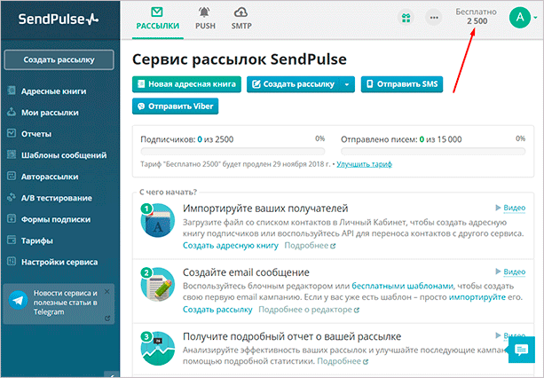
Task: Open the live chat widget
Action: click(x=522, y=350)
